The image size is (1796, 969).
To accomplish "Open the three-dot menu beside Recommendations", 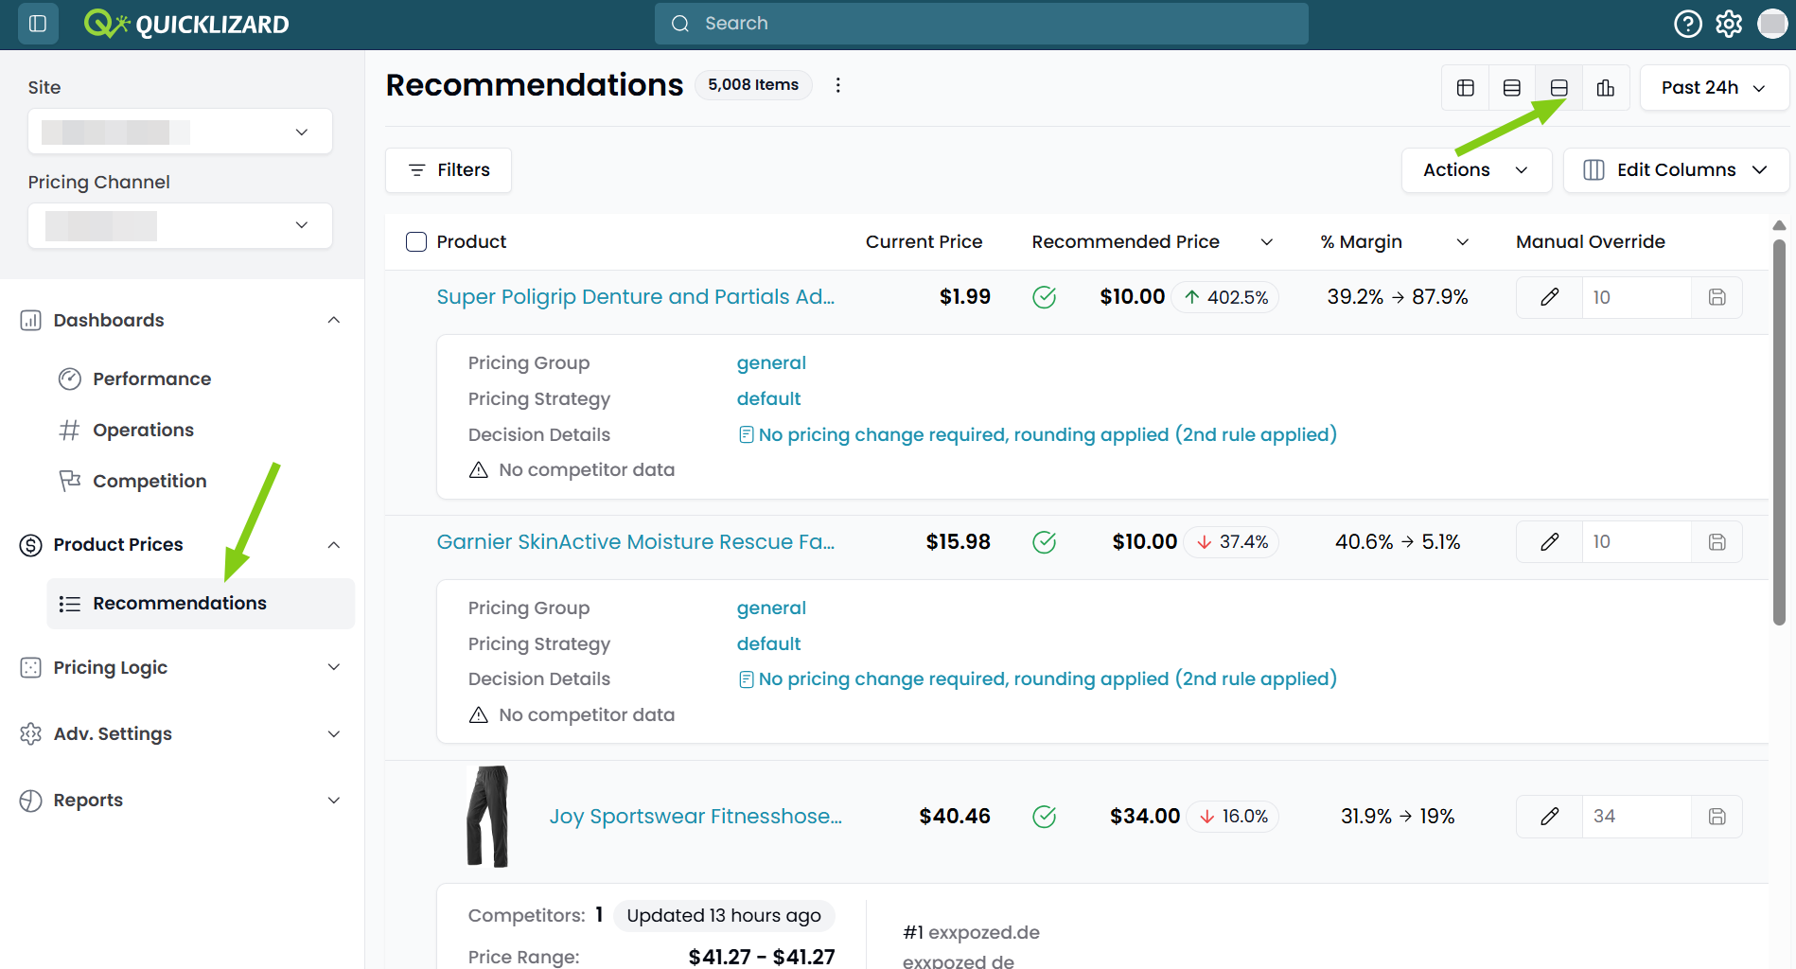I will pyautogui.click(x=837, y=85).
